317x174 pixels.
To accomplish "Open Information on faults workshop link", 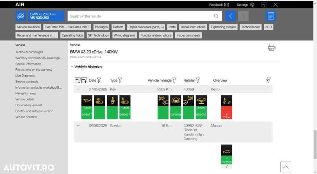I will (39, 87).
